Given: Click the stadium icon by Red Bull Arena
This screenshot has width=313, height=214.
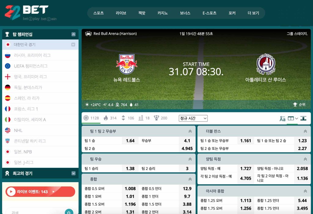Looking at the screenshot, I should (88, 34).
